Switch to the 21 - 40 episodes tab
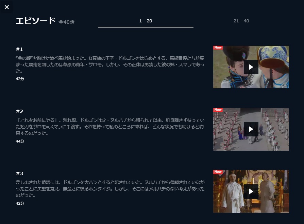 (x=241, y=21)
